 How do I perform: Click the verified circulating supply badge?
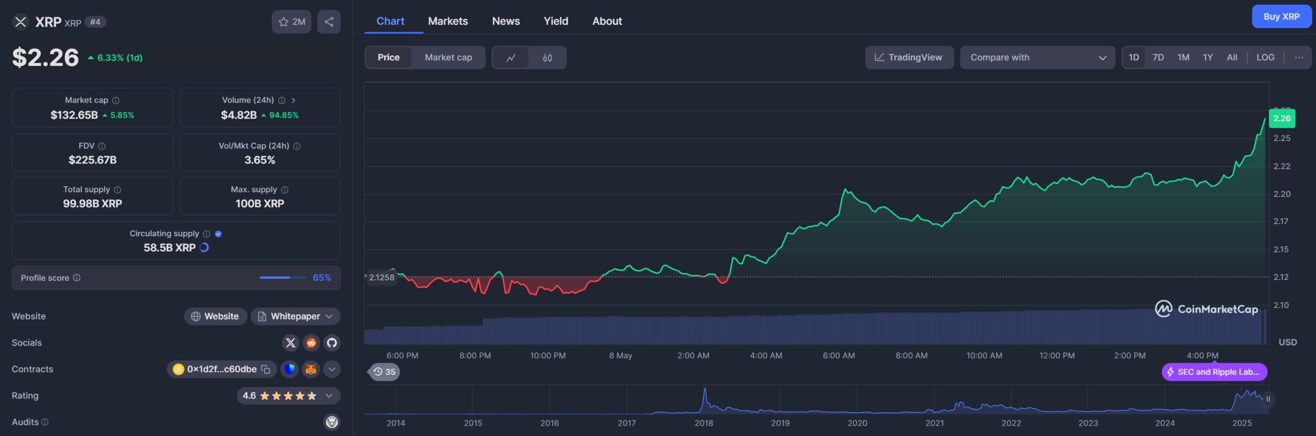click(x=218, y=234)
